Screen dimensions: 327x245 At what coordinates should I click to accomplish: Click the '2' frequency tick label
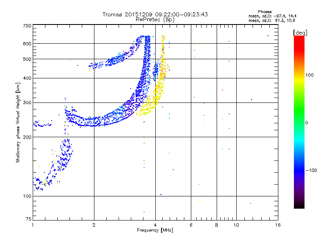pyautogui.click(x=94, y=225)
